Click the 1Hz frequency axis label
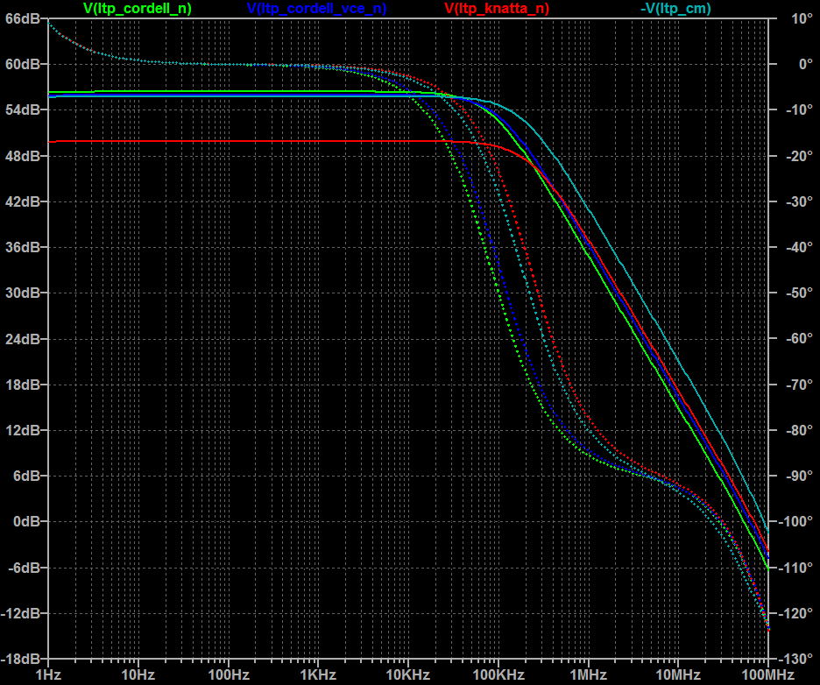The height and width of the screenshot is (685, 820). [x=48, y=675]
